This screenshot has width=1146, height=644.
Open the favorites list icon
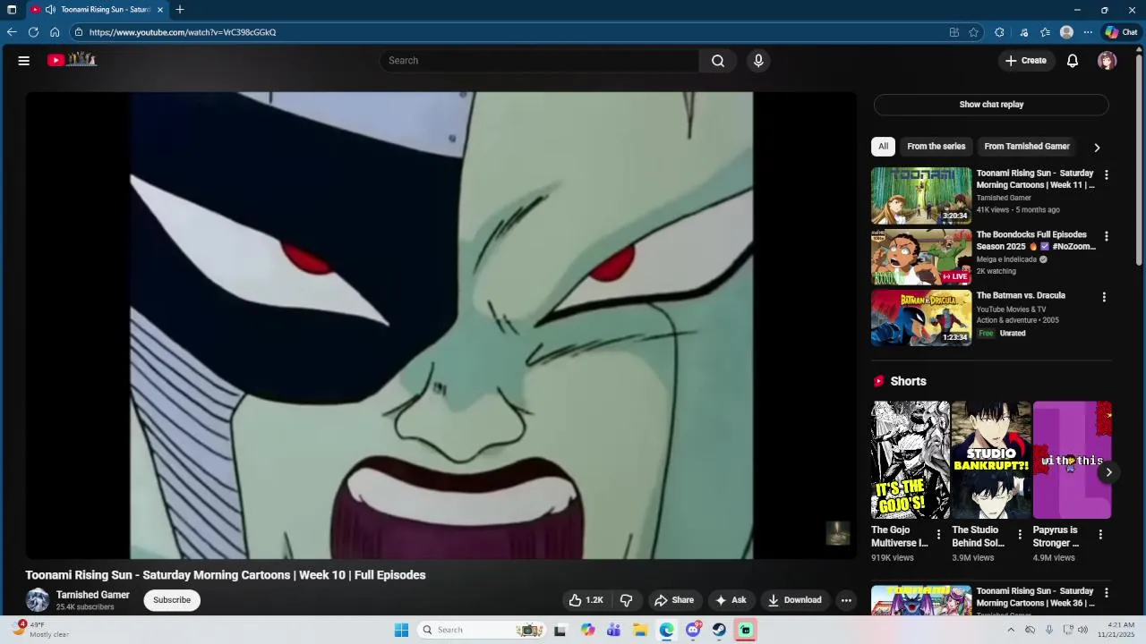(1045, 32)
